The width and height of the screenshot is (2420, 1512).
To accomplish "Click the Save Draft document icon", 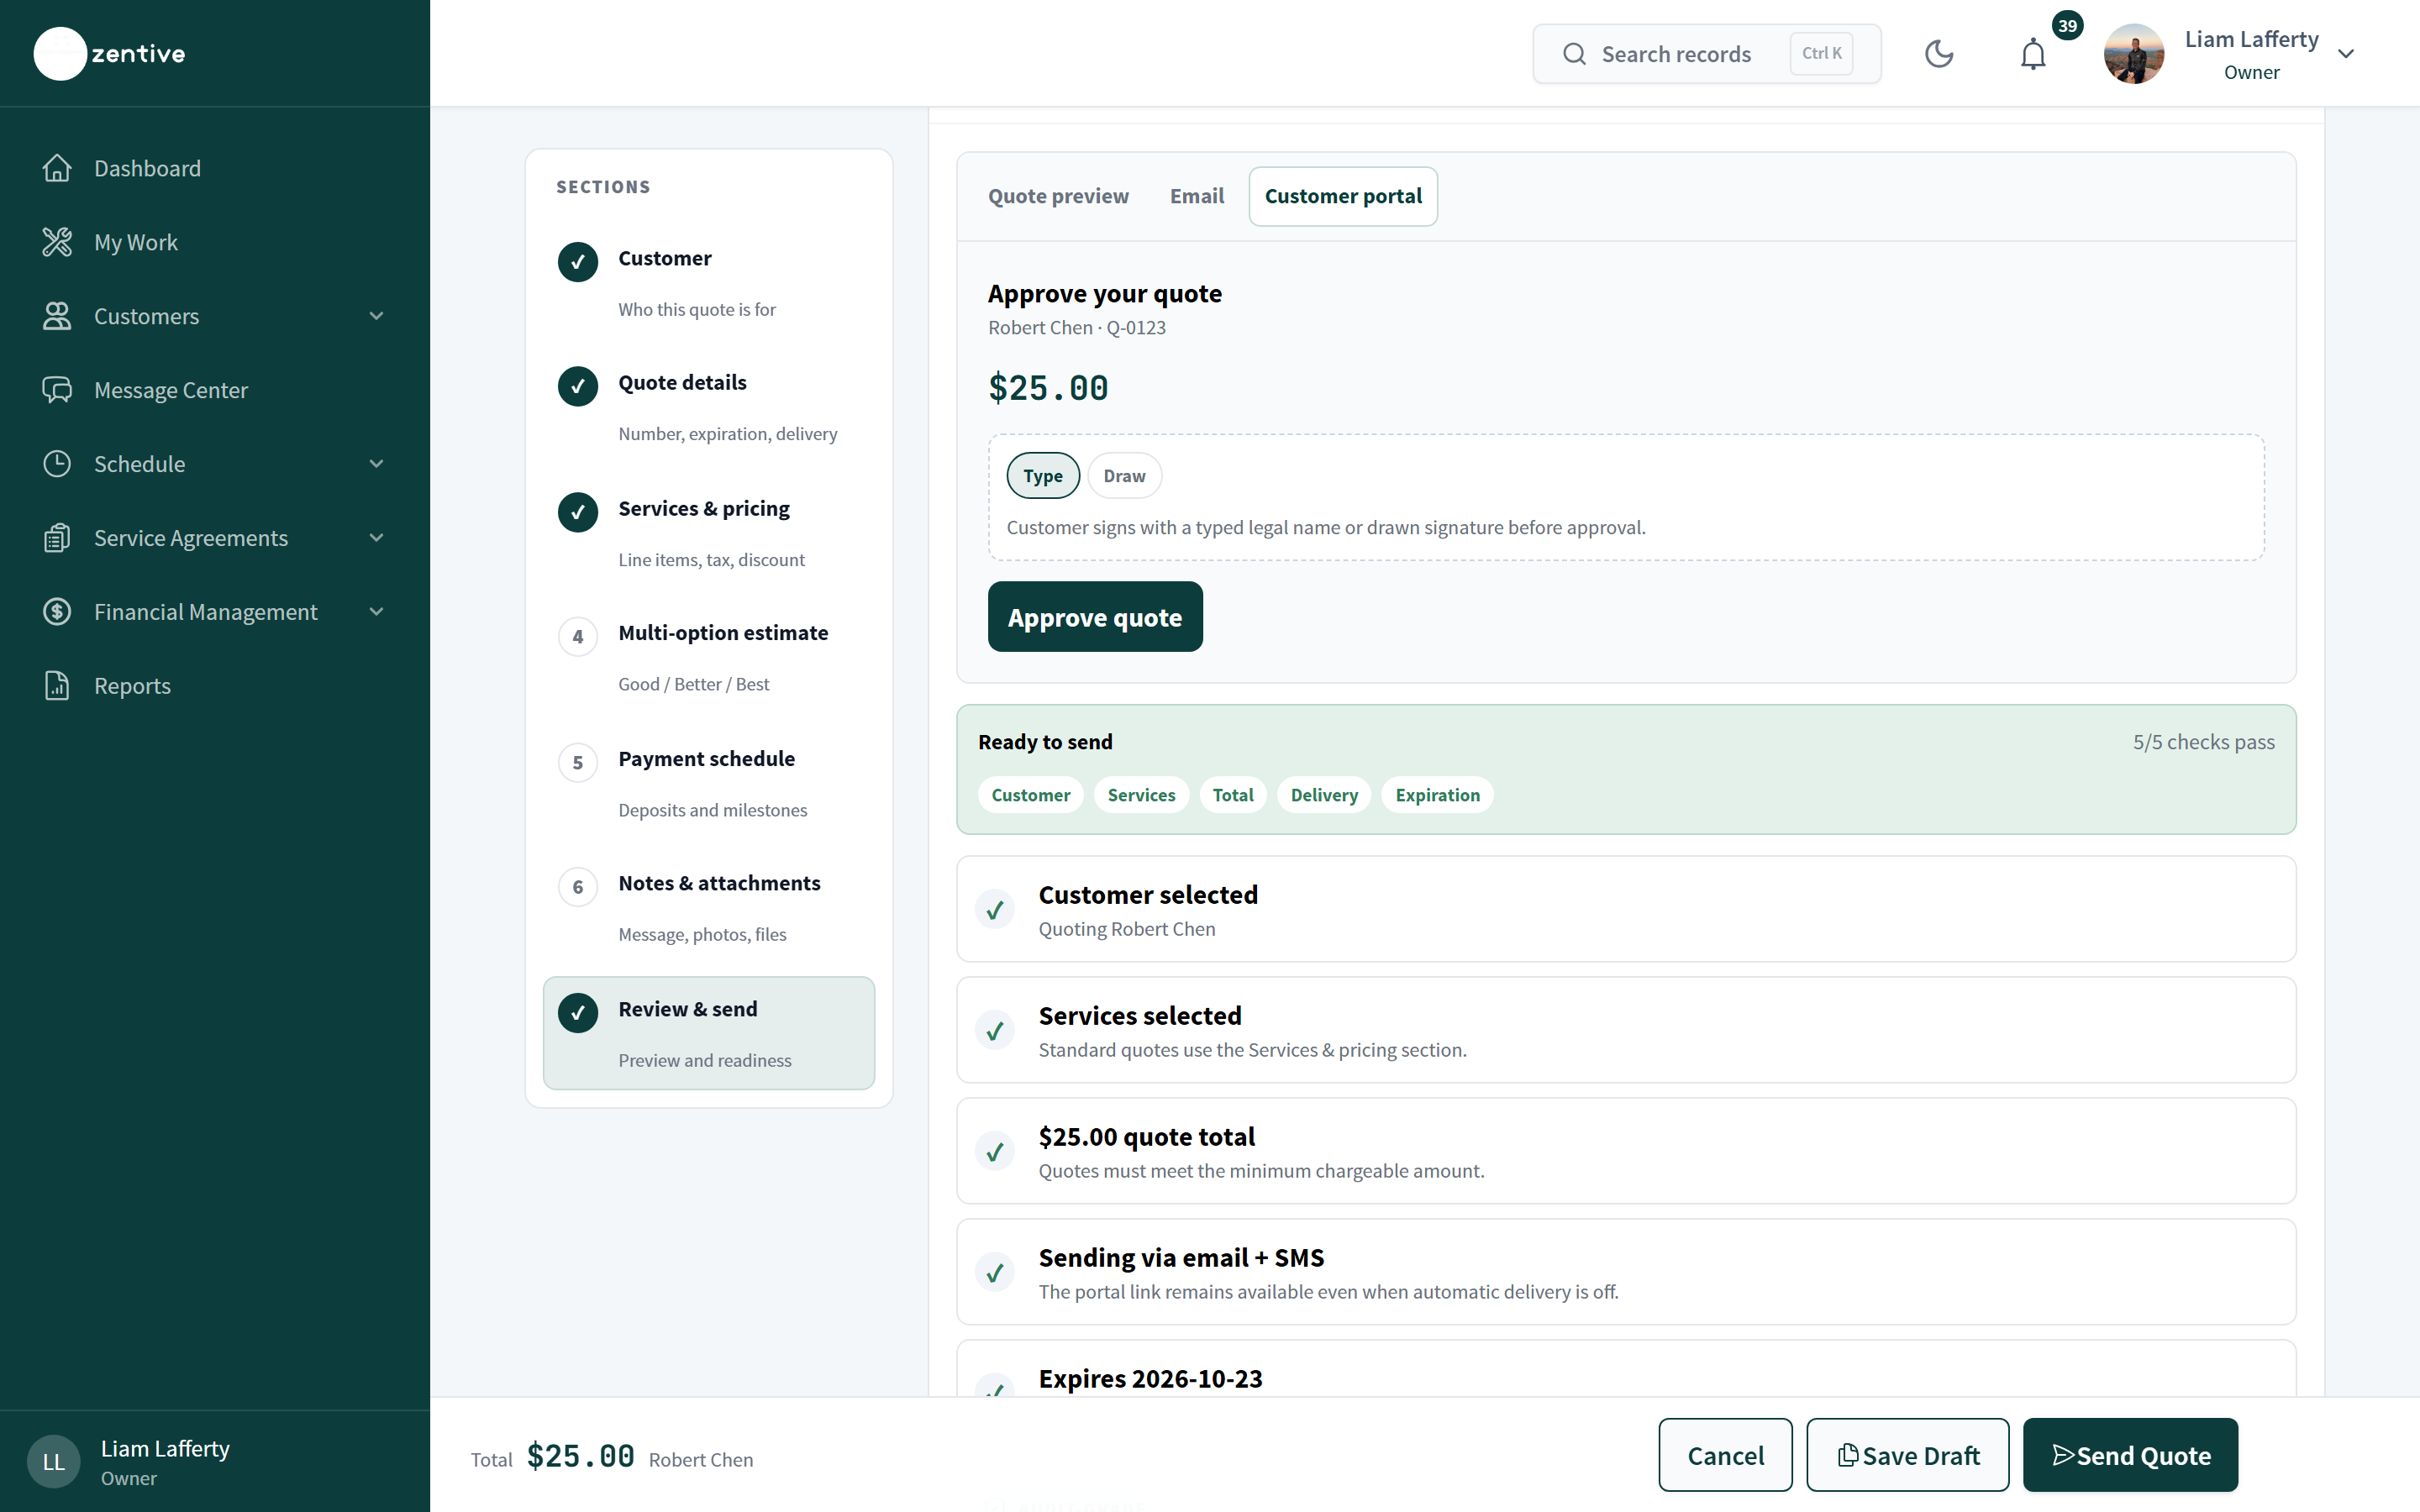I will [1848, 1455].
